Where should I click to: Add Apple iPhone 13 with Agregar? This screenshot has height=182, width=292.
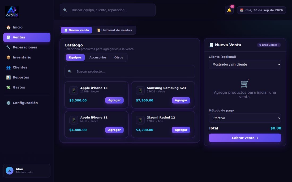pyautogui.click(x=114, y=100)
